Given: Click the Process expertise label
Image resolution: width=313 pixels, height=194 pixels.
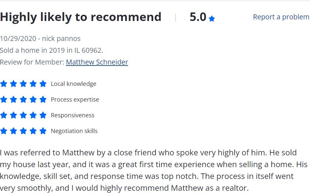Looking at the screenshot, I should [75, 100].
